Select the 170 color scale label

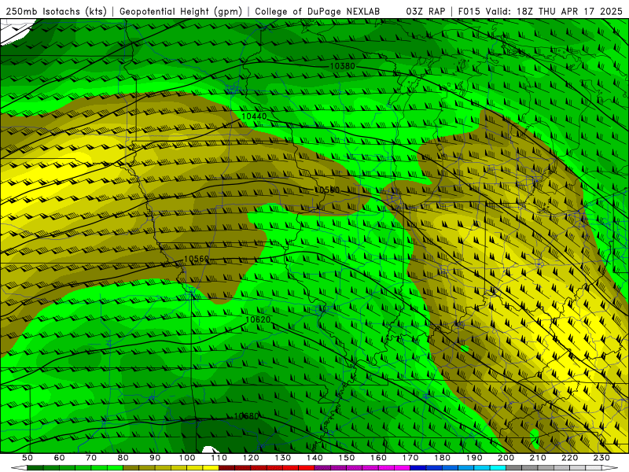(410, 458)
